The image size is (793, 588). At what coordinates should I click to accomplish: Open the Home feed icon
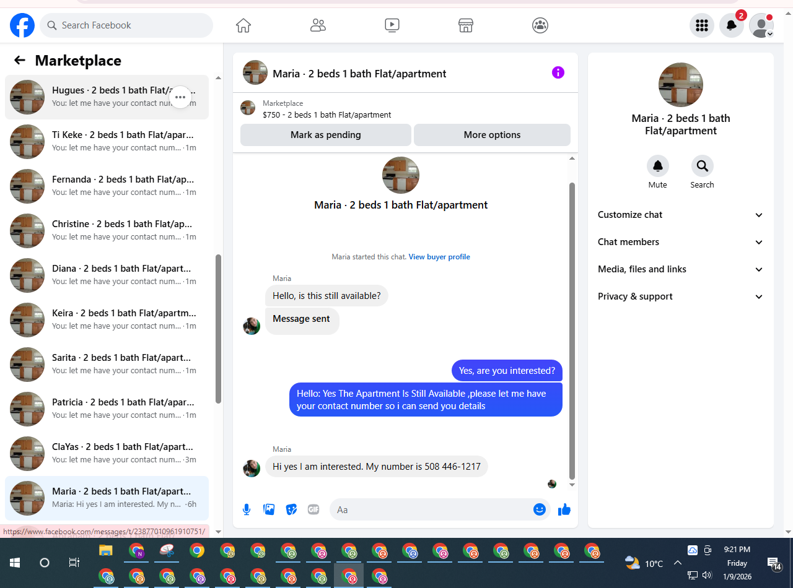pyautogui.click(x=243, y=25)
